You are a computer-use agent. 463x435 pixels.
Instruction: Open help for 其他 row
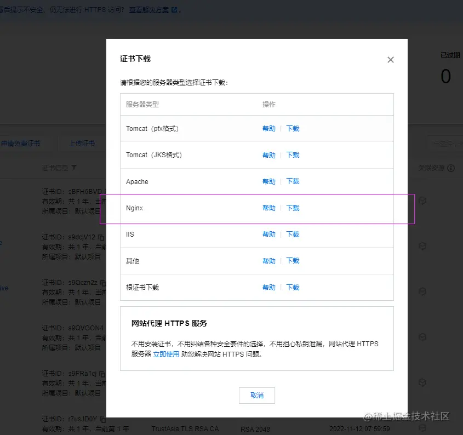(x=268, y=261)
